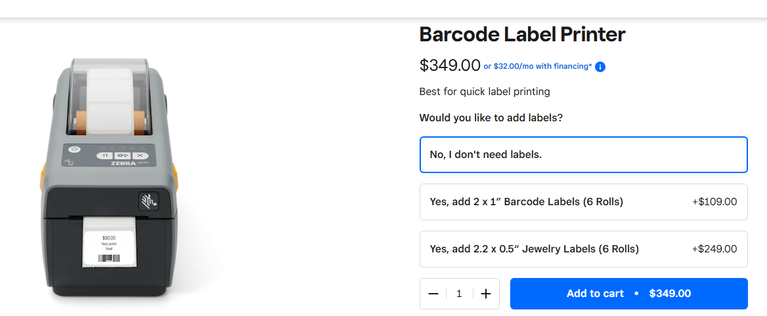Click the "Would you like to add labels?" heading
Image resolution: width=767 pixels, height=316 pixels.
[491, 118]
